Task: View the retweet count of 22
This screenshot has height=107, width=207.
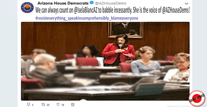Action: (x=48, y=105)
